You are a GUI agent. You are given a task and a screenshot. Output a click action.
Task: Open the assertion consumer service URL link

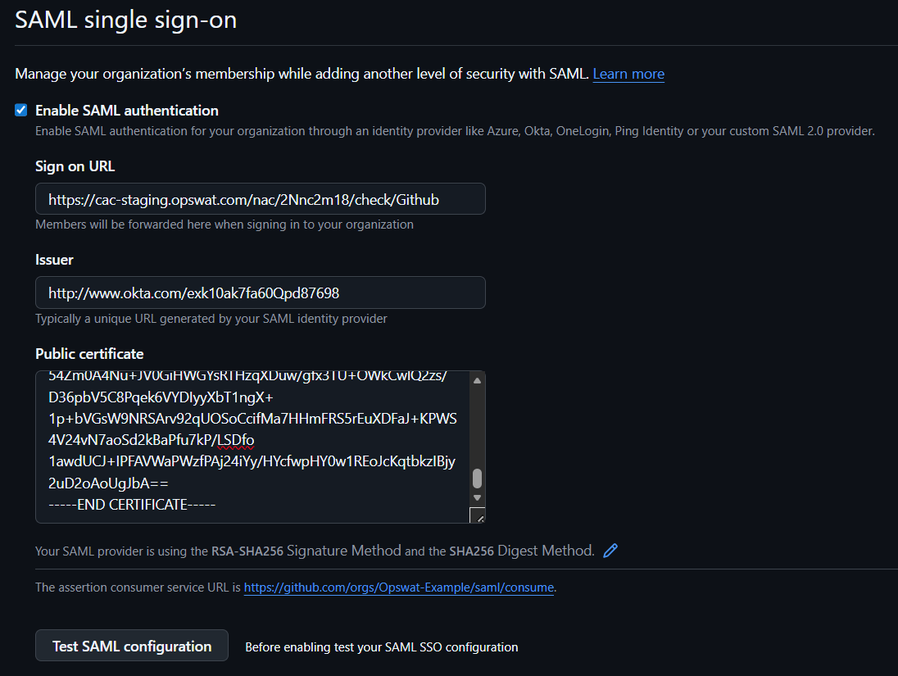click(399, 588)
